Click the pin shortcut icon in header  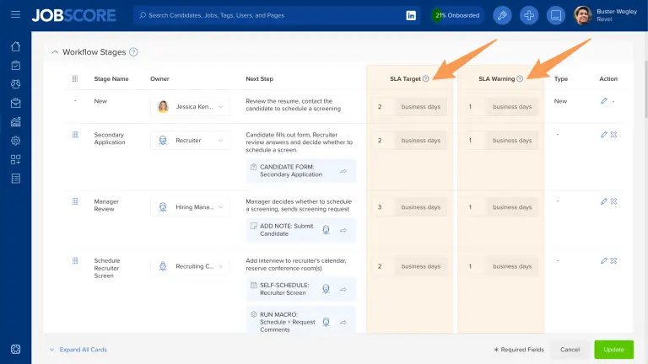click(502, 15)
